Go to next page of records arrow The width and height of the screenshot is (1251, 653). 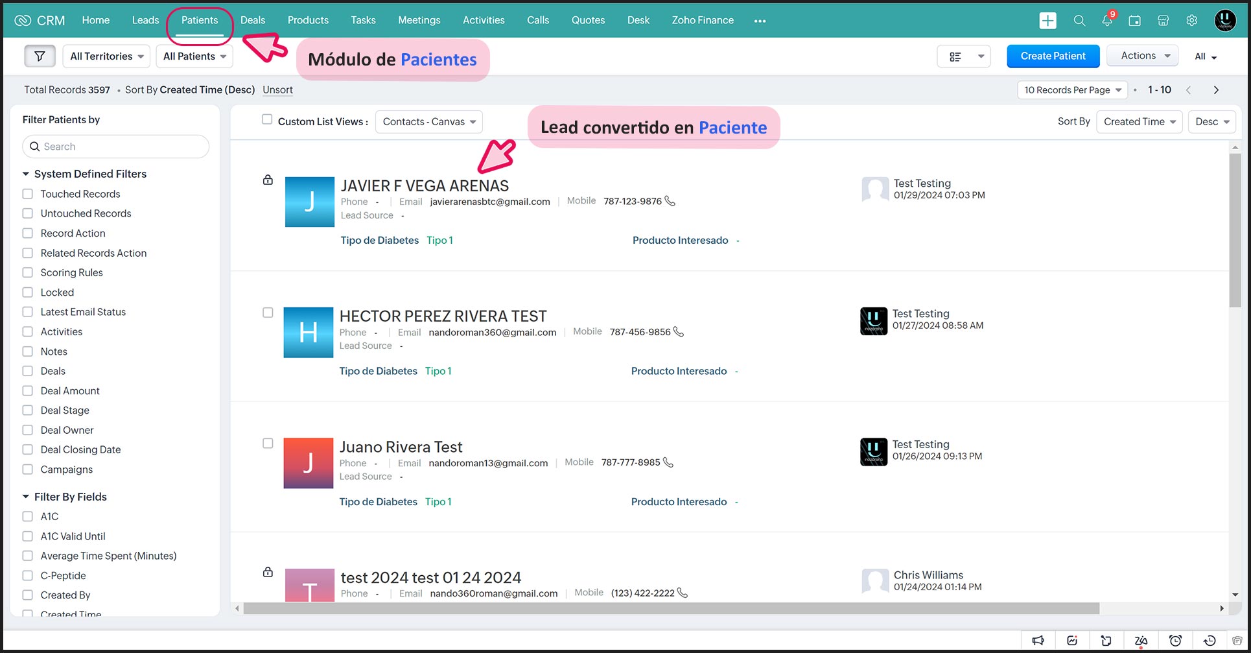click(1216, 90)
